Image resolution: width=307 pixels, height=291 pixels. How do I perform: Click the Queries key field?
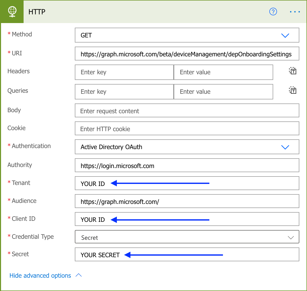point(124,92)
